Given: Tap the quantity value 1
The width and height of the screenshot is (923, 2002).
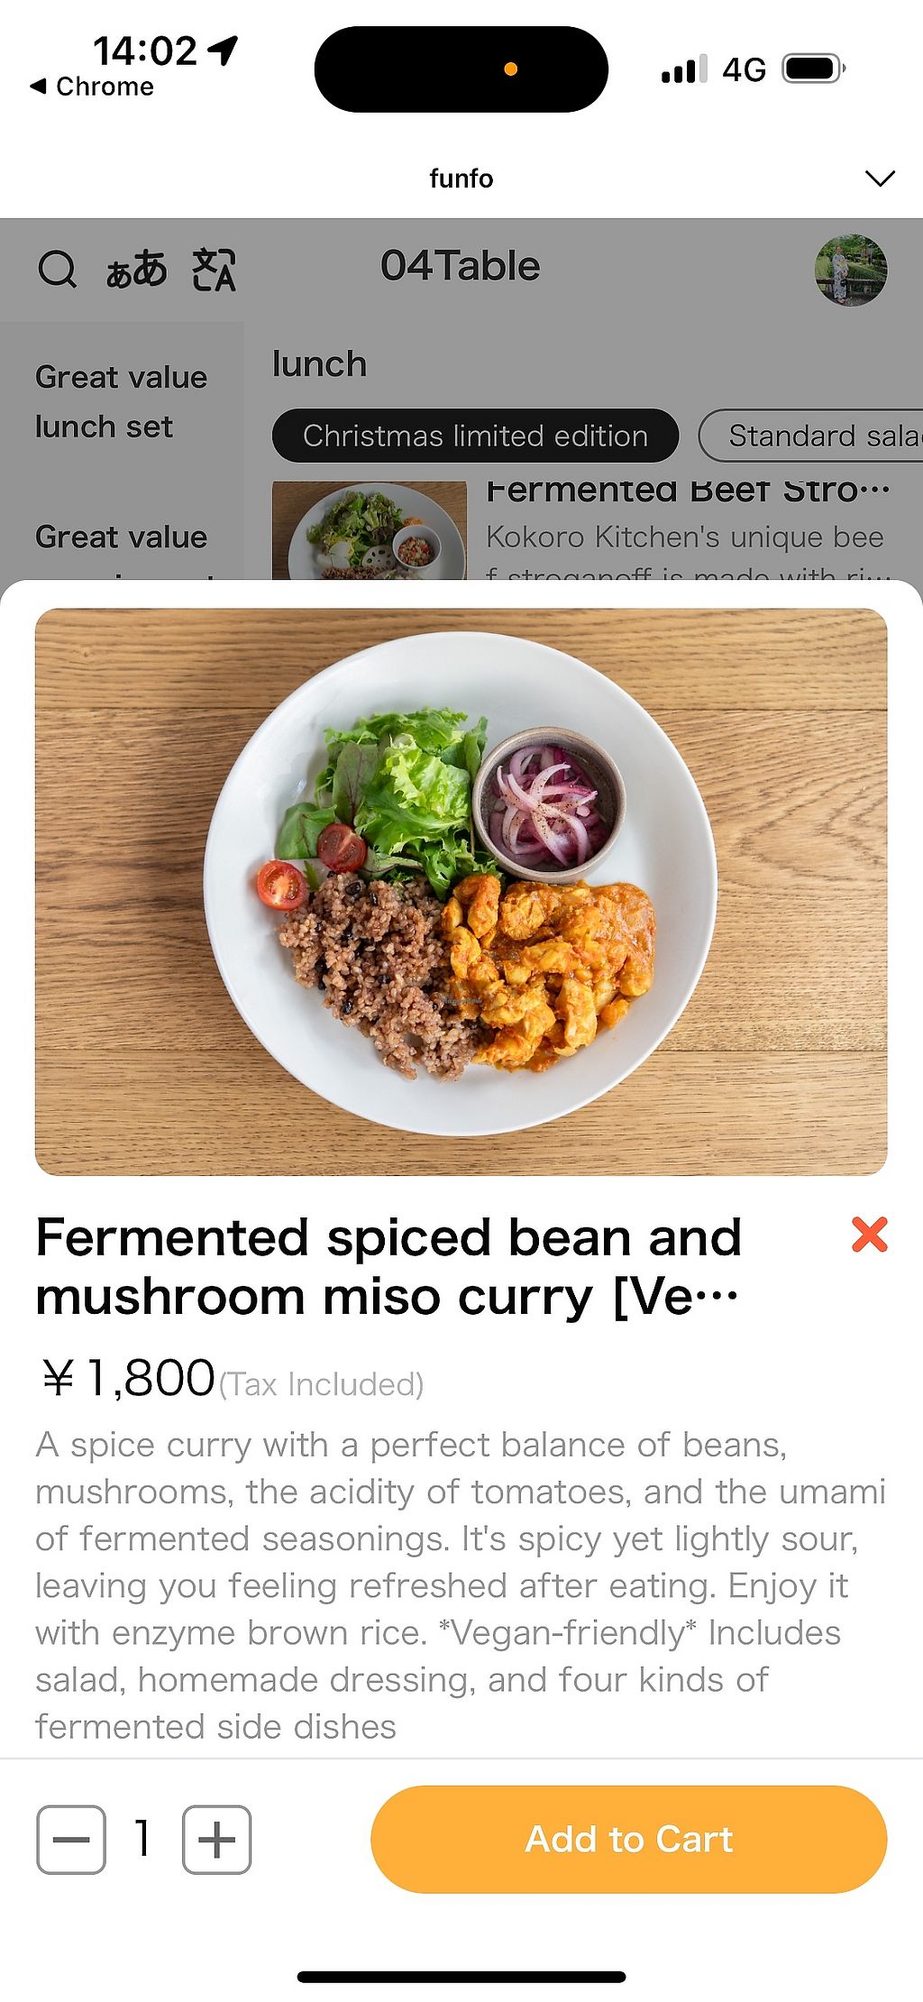Looking at the screenshot, I should 142,1838.
